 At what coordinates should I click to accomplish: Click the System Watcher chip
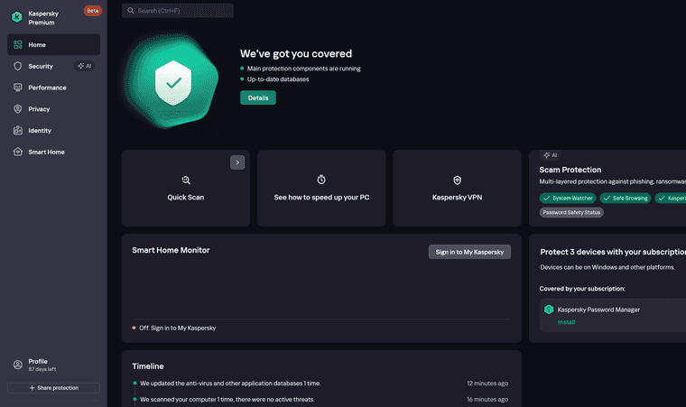(x=568, y=199)
